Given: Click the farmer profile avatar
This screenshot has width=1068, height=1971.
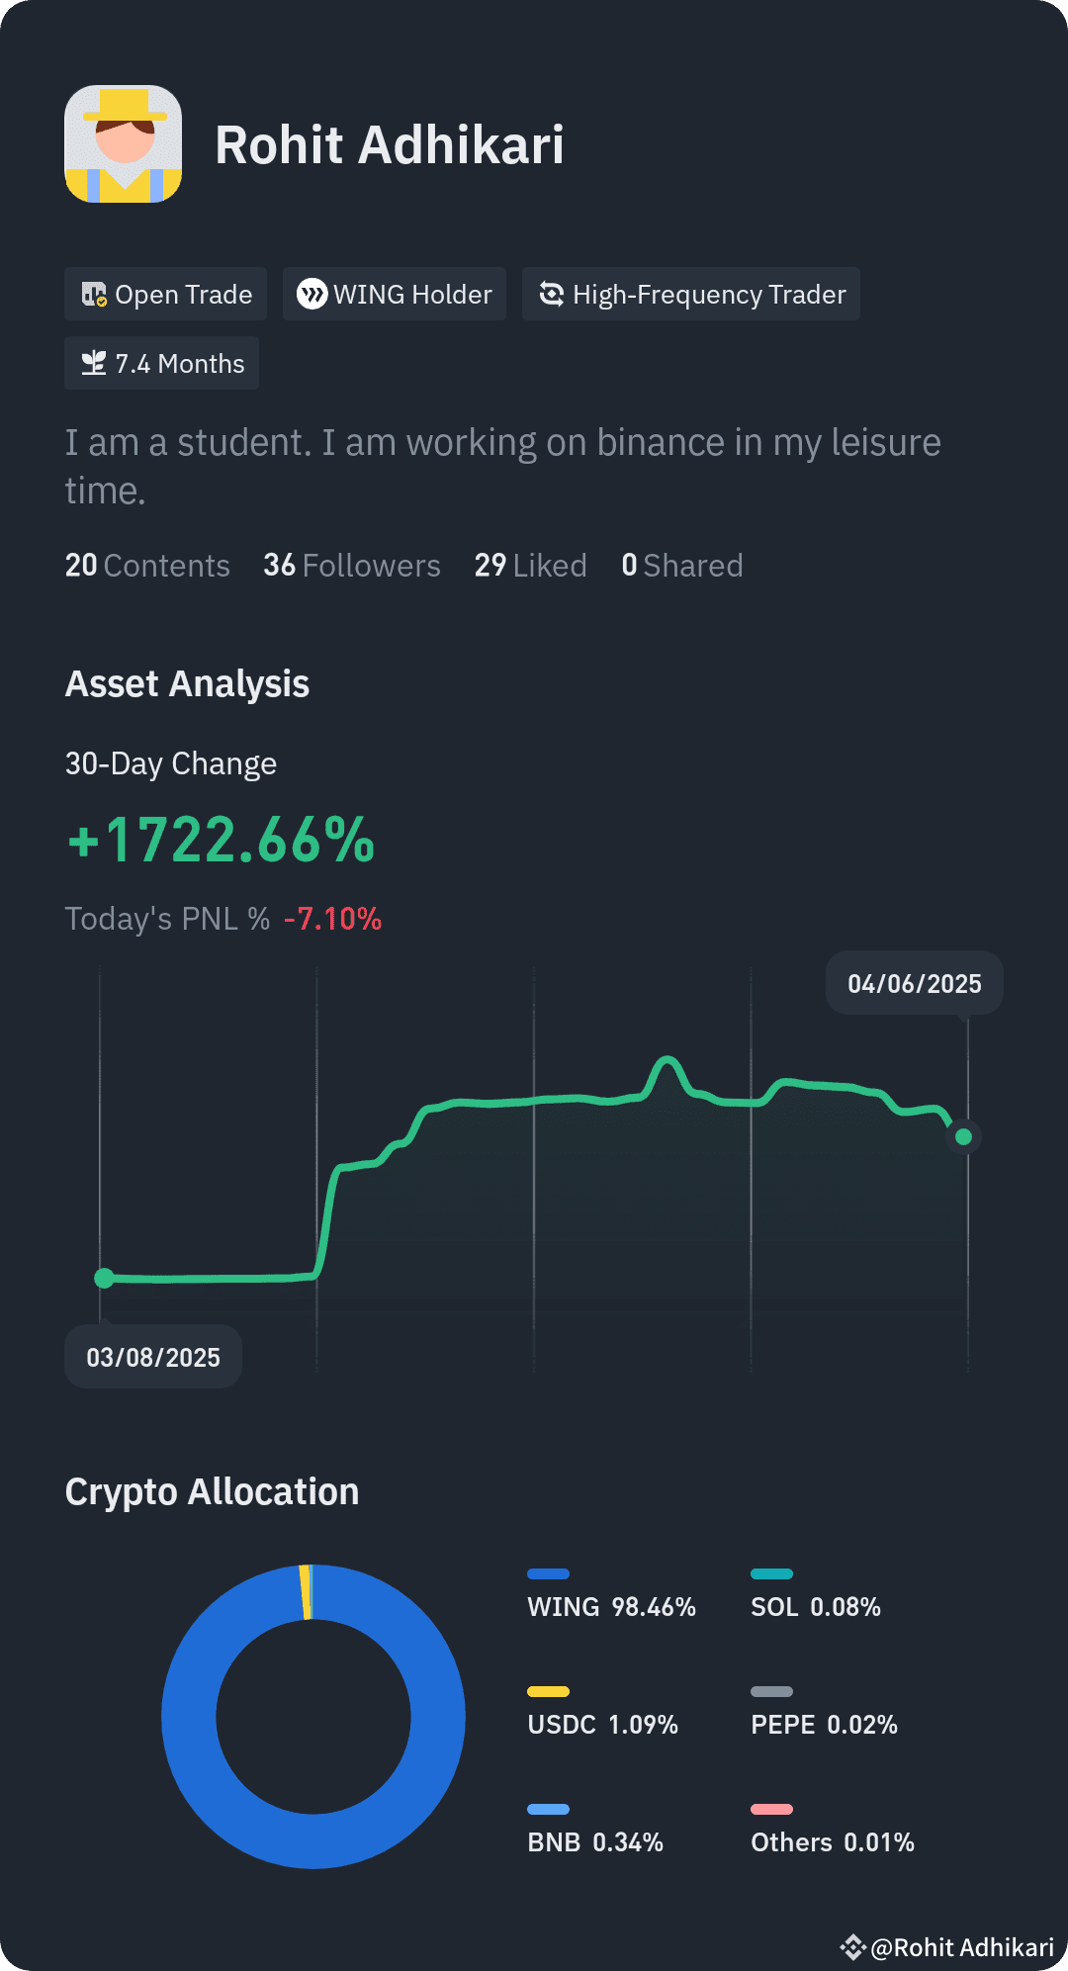Looking at the screenshot, I should pos(124,143).
